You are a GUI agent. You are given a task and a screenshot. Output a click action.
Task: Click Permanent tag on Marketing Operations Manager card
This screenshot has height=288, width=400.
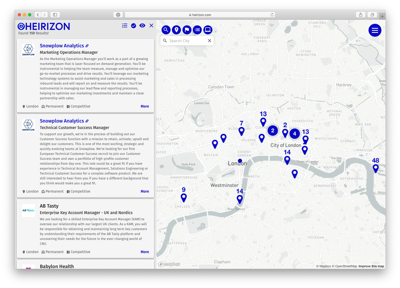(52, 106)
